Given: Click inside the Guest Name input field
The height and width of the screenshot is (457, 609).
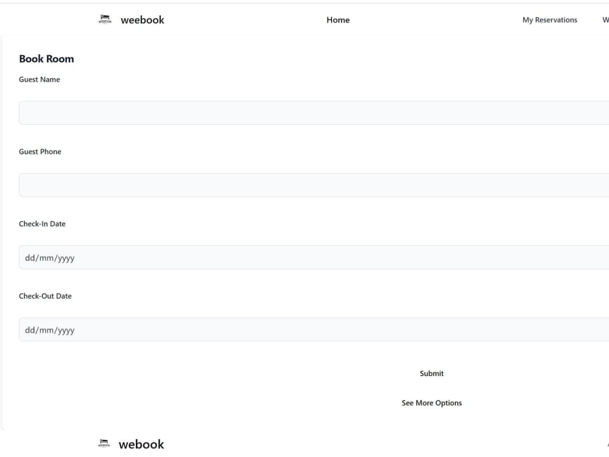Looking at the screenshot, I should [x=304, y=112].
